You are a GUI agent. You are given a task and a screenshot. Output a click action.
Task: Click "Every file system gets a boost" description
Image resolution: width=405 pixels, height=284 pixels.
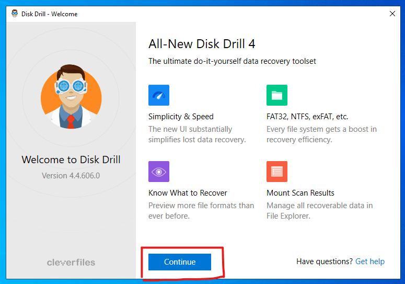tap(321, 134)
